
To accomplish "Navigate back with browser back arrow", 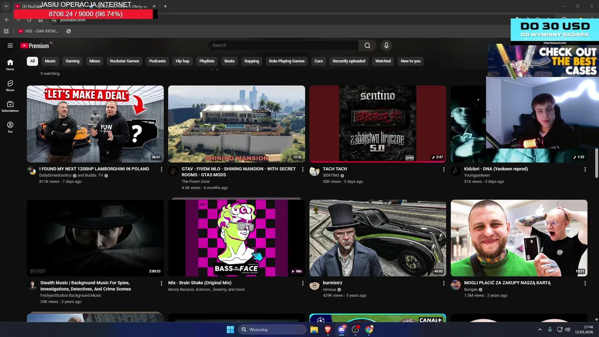I will click(7, 20).
